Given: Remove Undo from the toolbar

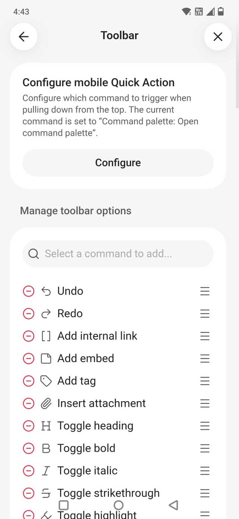Looking at the screenshot, I should point(29,291).
